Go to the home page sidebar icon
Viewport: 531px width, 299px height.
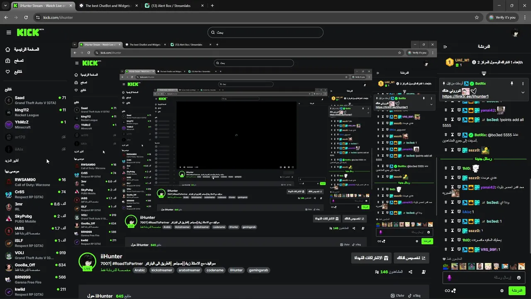(x=8, y=49)
